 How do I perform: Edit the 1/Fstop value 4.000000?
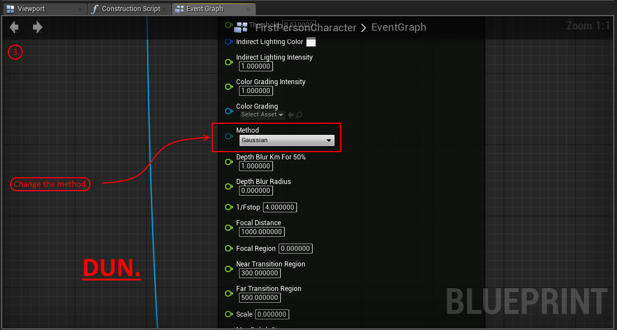(x=280, y=207)
